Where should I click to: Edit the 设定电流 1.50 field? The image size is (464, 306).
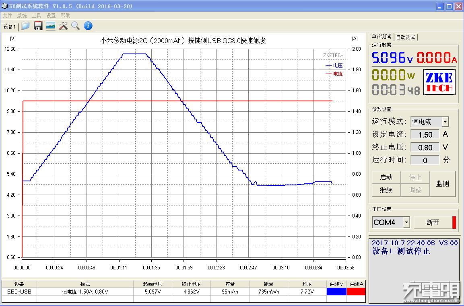[425, 135]
